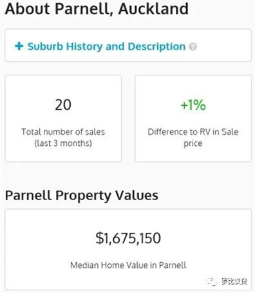The width and height of the screenshot is (255, 293).
Task: Click the About Parnell, Auckland heading
Action: pyautogui.click(x=97, y=9)
